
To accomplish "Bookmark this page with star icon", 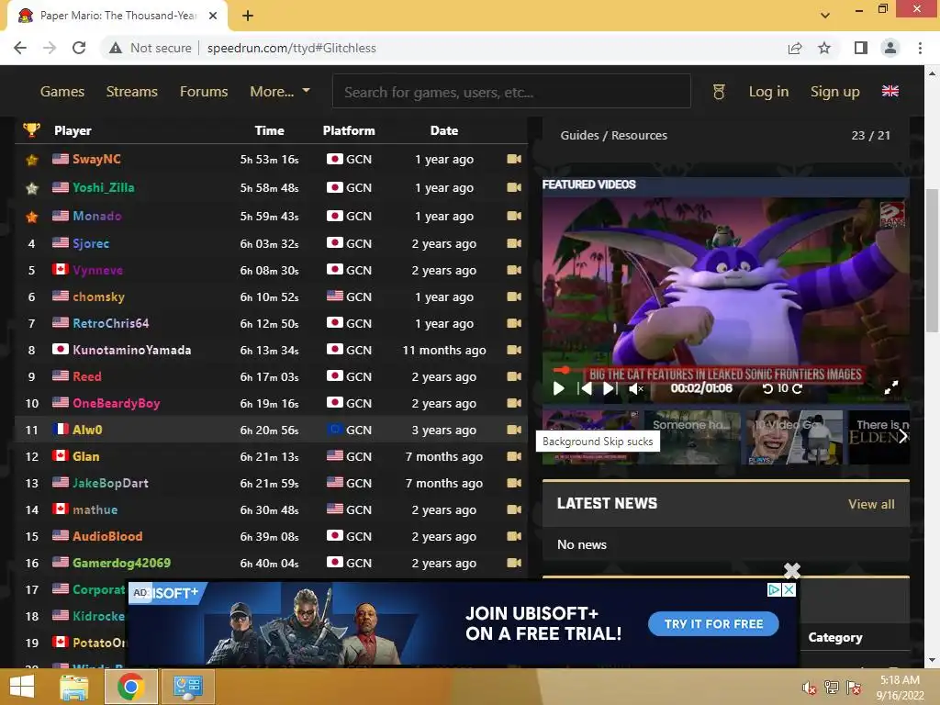I will pos(824,48).
